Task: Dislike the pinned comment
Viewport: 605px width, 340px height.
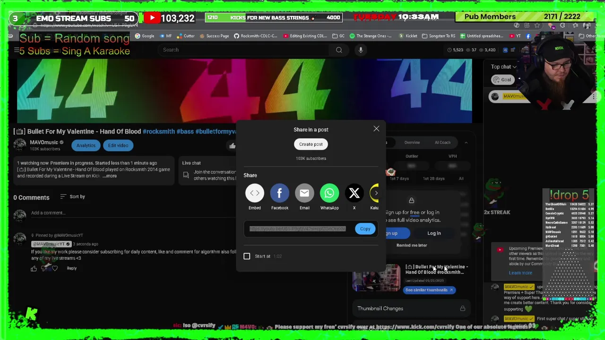Action: coord(44,268)
